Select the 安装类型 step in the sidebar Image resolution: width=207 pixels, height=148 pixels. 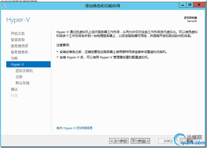(x=18, y=40)
